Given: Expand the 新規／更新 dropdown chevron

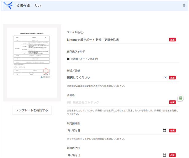Looking at the screenshot, I should [166, 77].
